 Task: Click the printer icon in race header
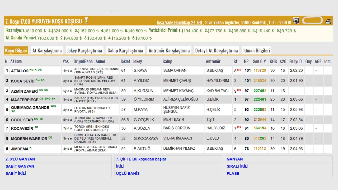pyautogui.click(x=328, y=21)
